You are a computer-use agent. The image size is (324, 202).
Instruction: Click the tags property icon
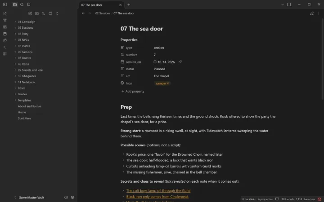(122, 83)
